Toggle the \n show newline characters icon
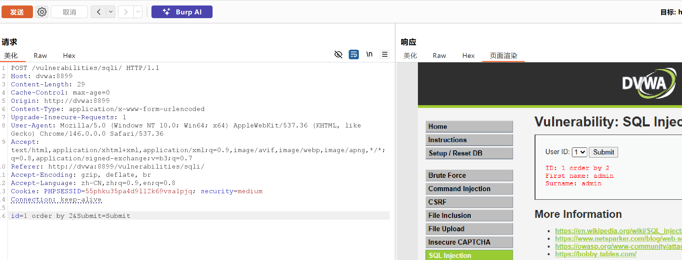The image size is (682, 260). pos(369,54)
